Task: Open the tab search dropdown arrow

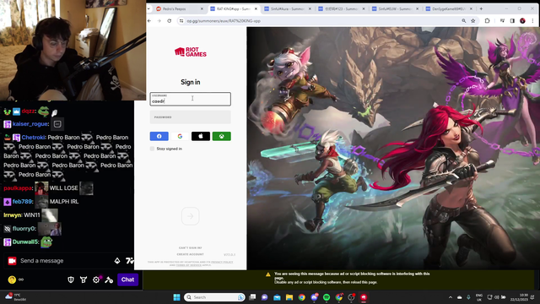Action: [x=148, y=9]
